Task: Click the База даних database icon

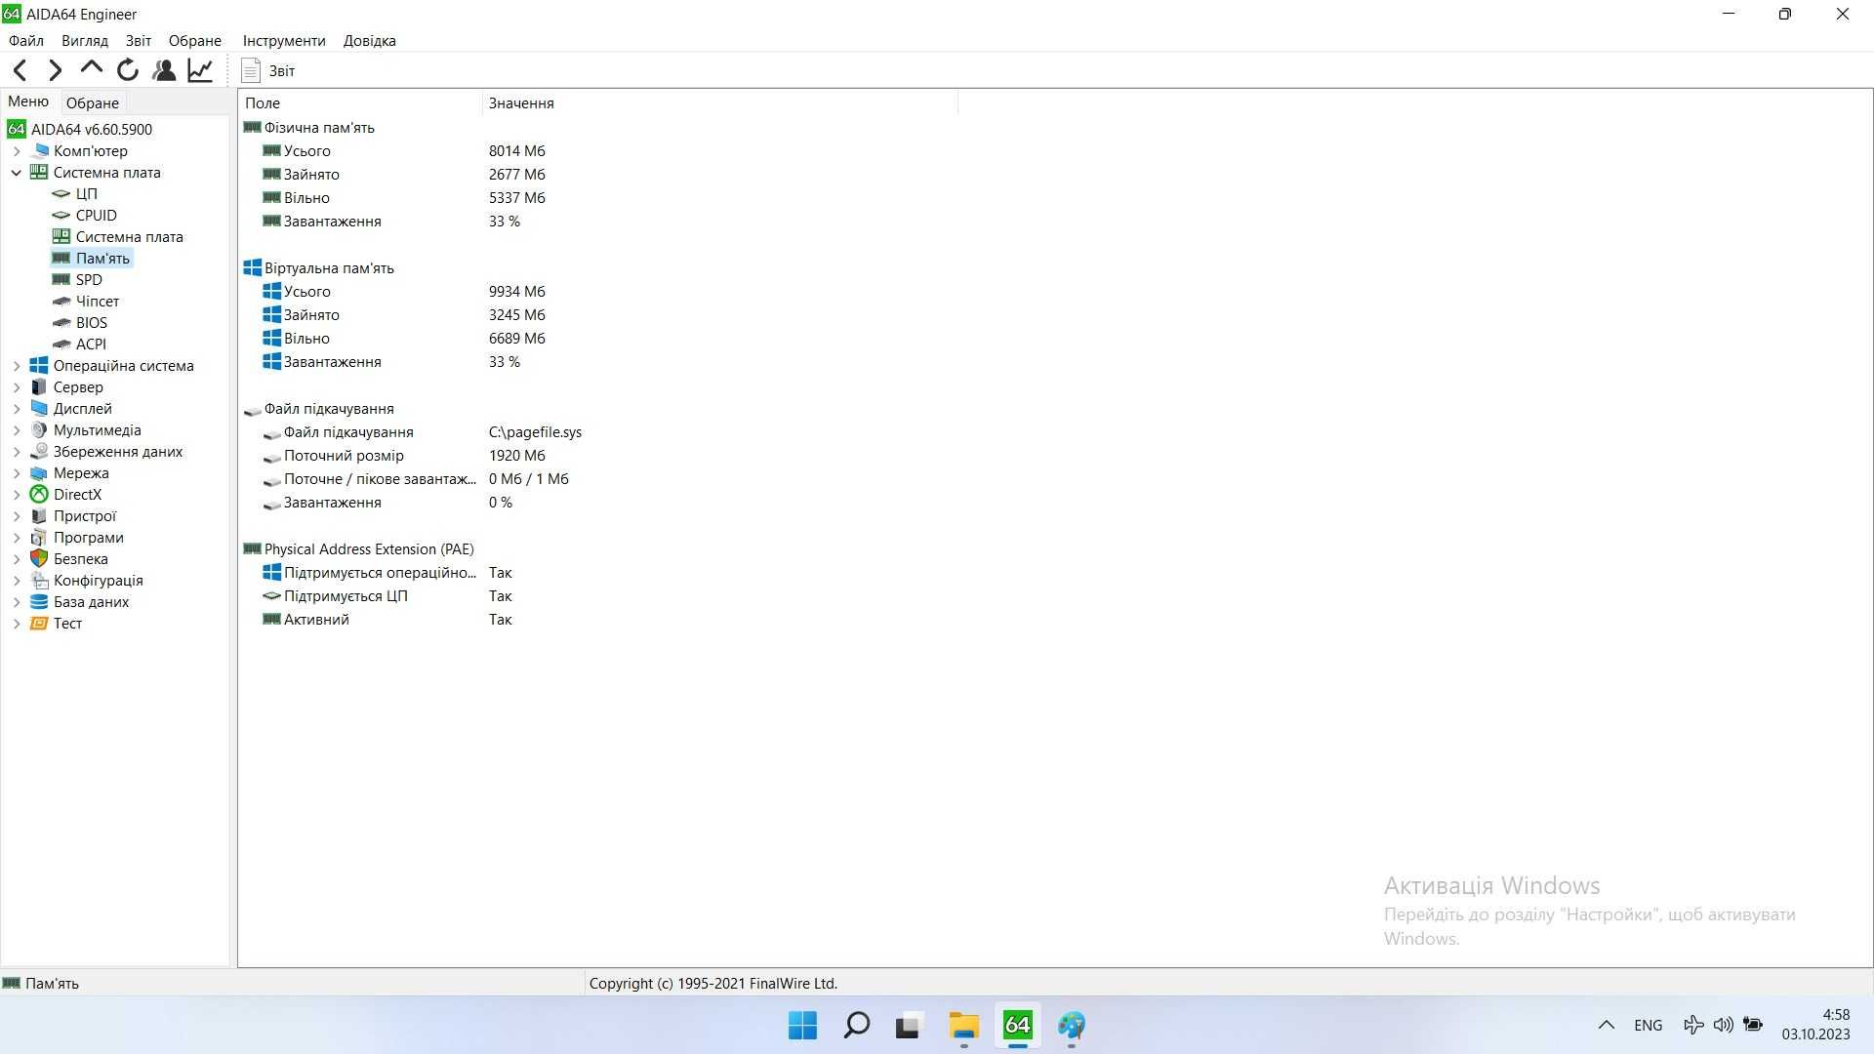Action: click(39, 602)
